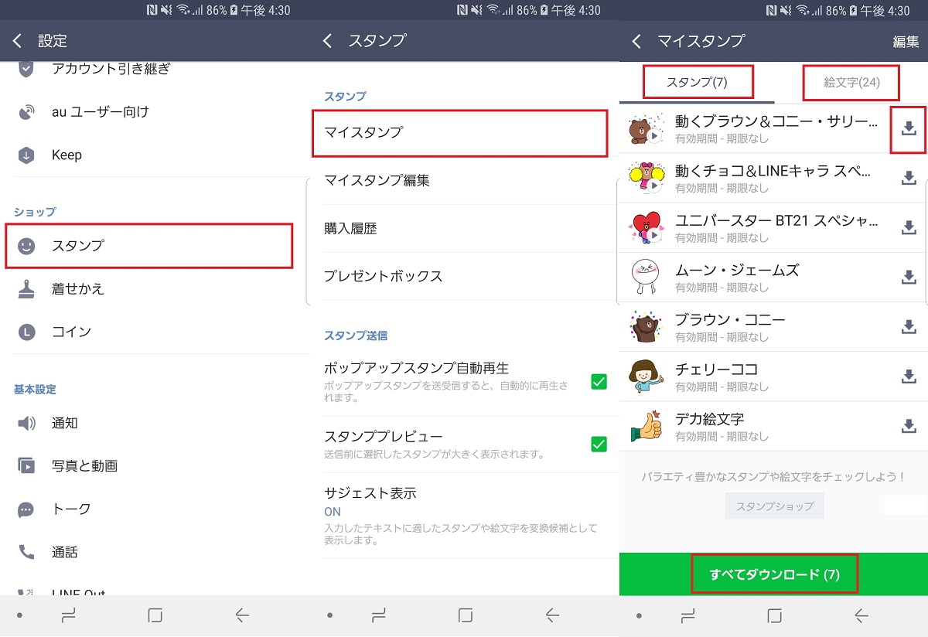The width and height of the screenshot is (928, 637).
Task: Tap the back arrow beside the スタンプ title
Action: tap(328, 41)
